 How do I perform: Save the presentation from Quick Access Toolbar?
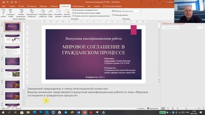click(x=4, y=2)
